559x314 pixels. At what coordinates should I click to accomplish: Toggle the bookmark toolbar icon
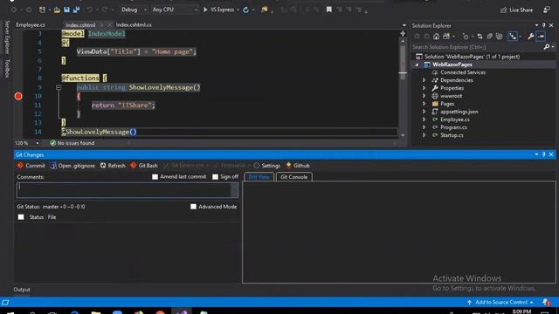click(x=328, y=10)
